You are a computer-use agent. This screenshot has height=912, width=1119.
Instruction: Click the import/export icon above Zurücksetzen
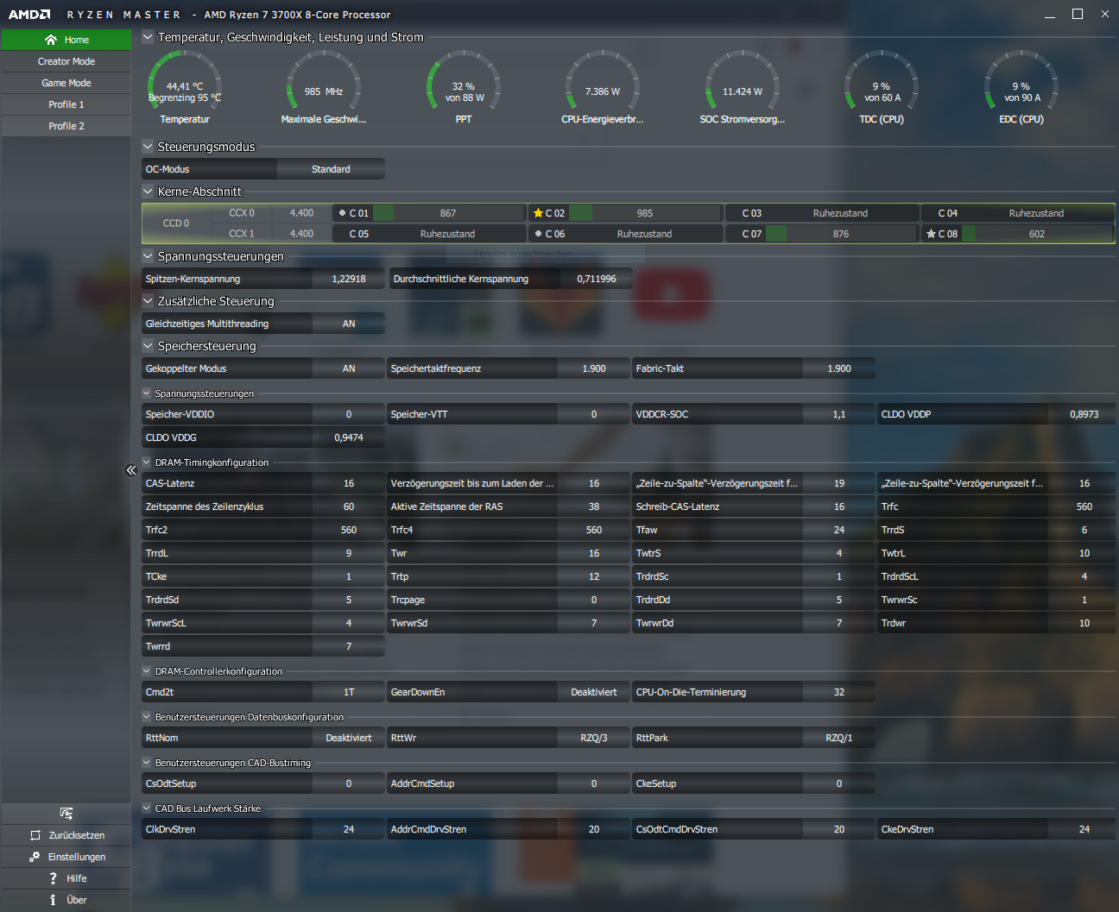(x=66, y=814)
